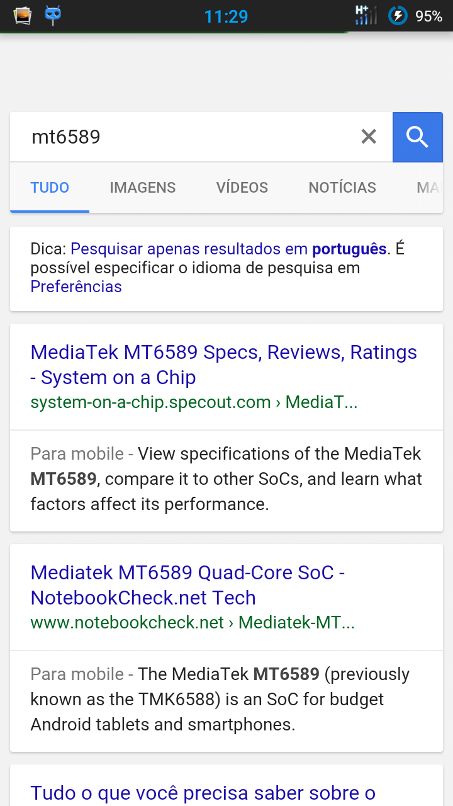Open the NOTÍCIAS tab
The height and width of the screenshot is (806, 453).
pyautogui.click(x=342, y=188)
